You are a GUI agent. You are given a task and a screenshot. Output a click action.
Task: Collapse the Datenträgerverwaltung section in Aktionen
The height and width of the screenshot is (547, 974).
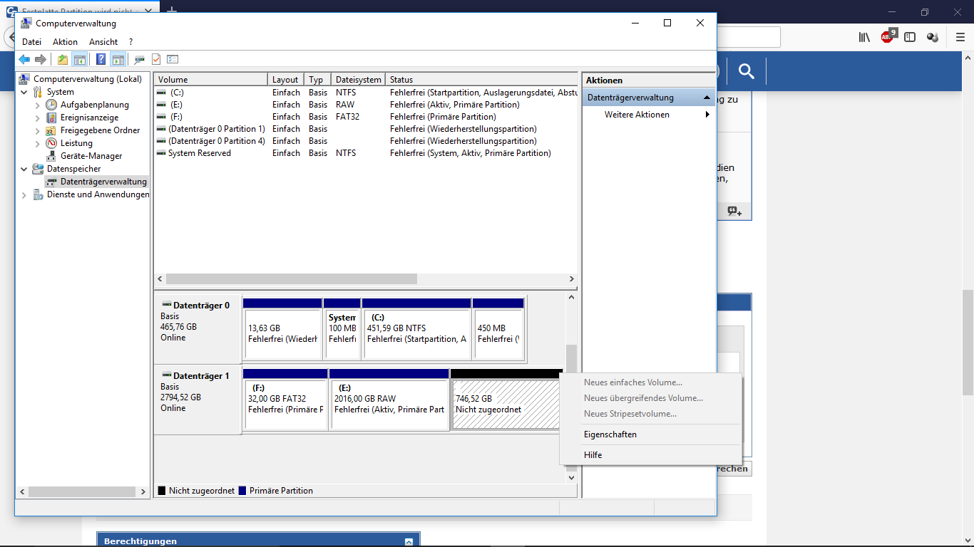[x=707, y=98]
